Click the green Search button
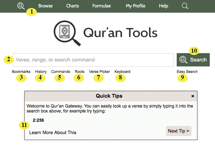The image size is (215, 148). click(x=193, y=60)
